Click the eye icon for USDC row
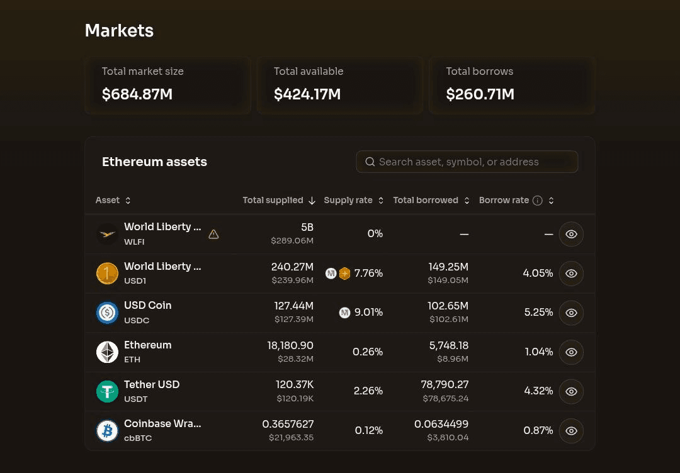 pos(571,313)
